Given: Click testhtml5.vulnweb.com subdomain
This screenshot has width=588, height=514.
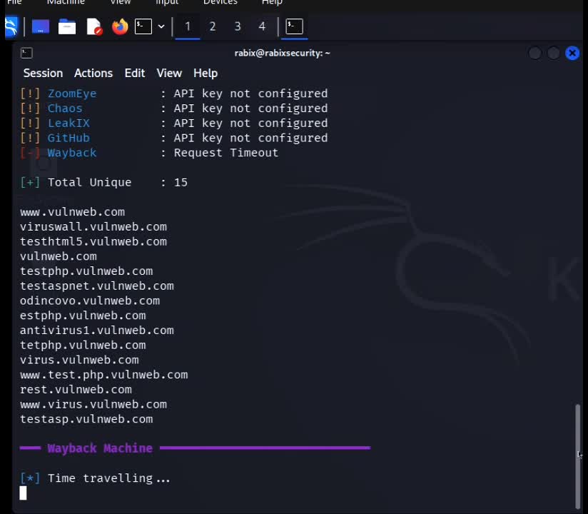Looking at the screenshot, I should (93, 241).
